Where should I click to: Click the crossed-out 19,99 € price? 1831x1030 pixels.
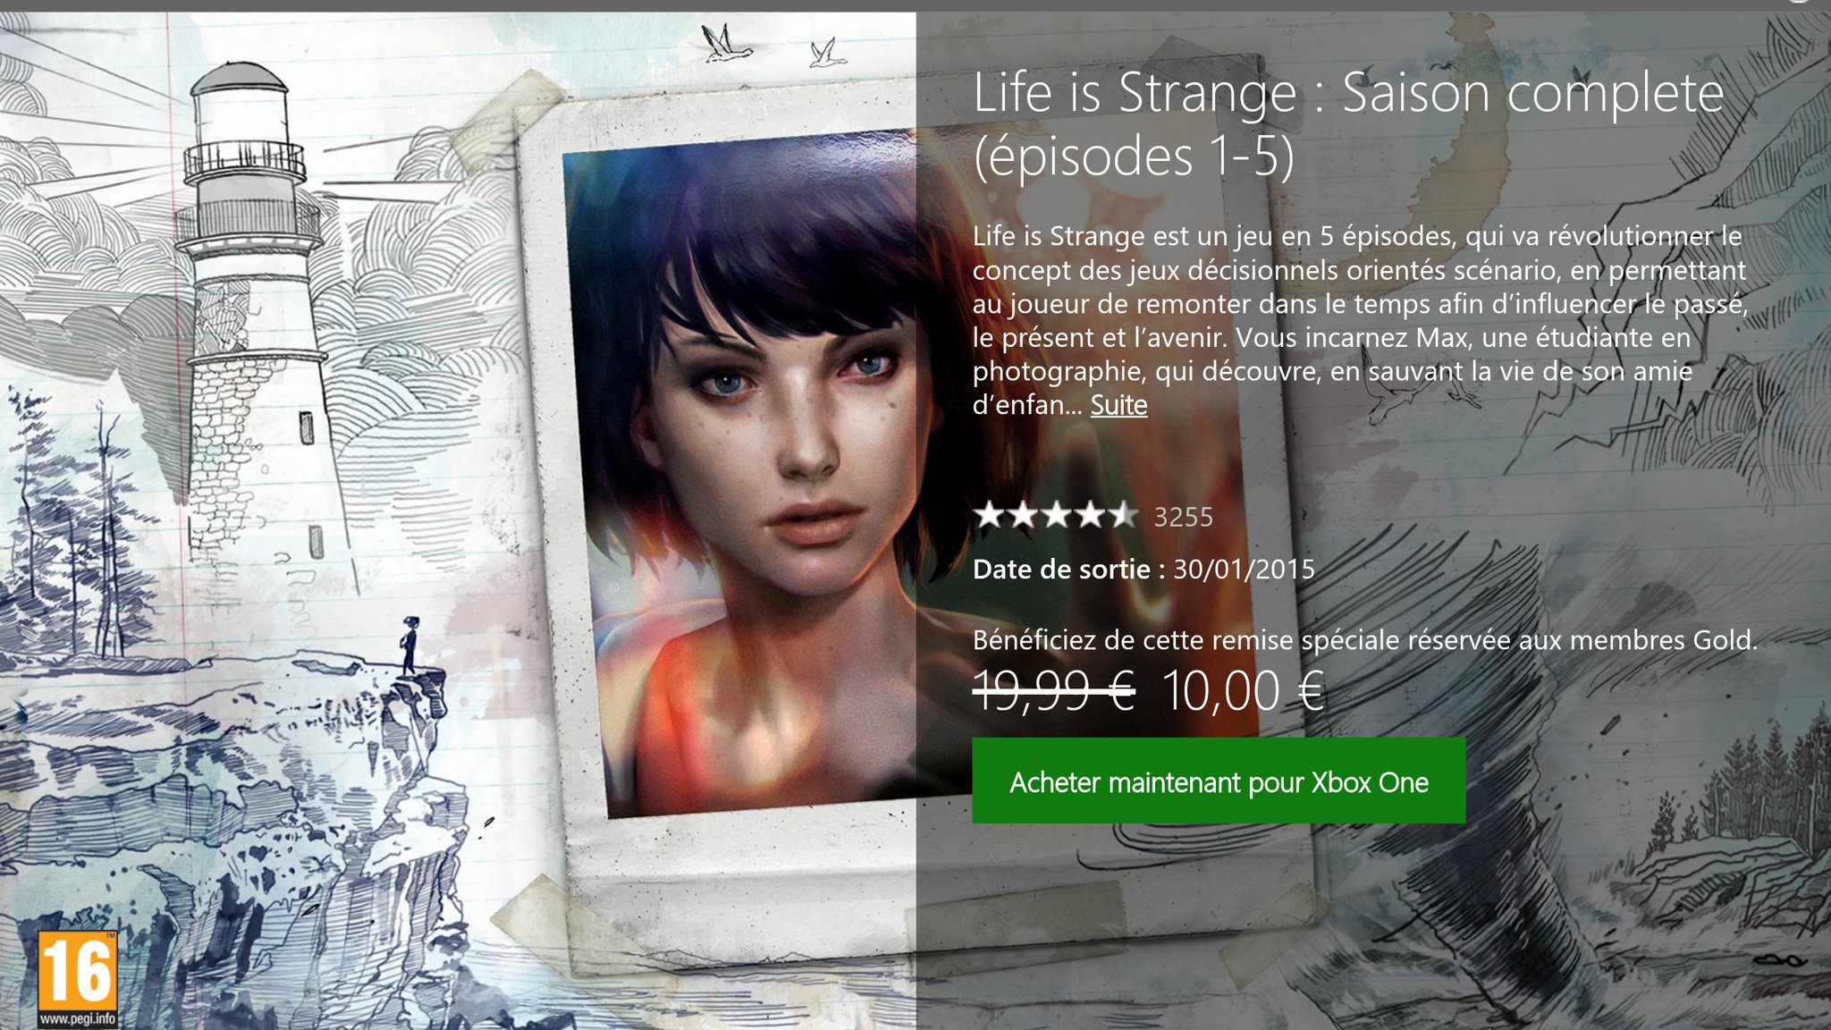point(1054,690)
